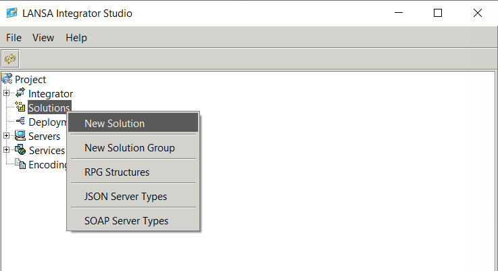The width and height of the screenshot is (498, 271).
Task: Expand the Services tree node
Action: (6, 149)
